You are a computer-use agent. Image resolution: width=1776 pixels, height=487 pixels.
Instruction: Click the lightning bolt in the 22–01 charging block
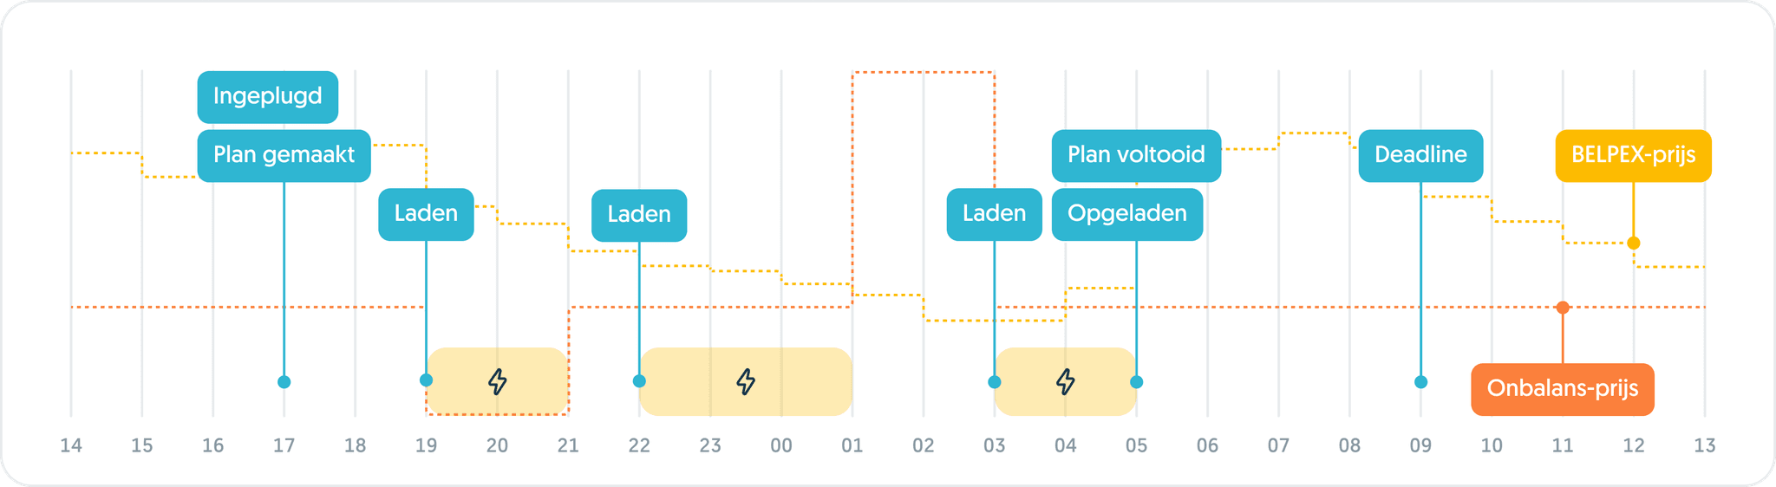(746, 381)
